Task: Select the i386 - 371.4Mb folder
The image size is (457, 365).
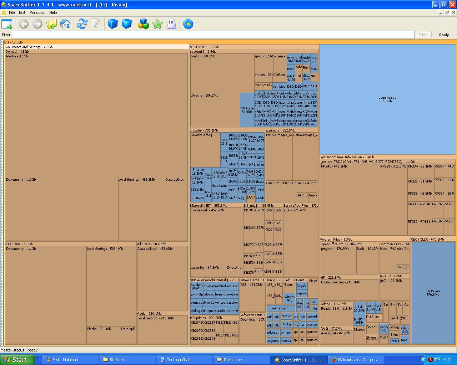Action: pos(301,242)
